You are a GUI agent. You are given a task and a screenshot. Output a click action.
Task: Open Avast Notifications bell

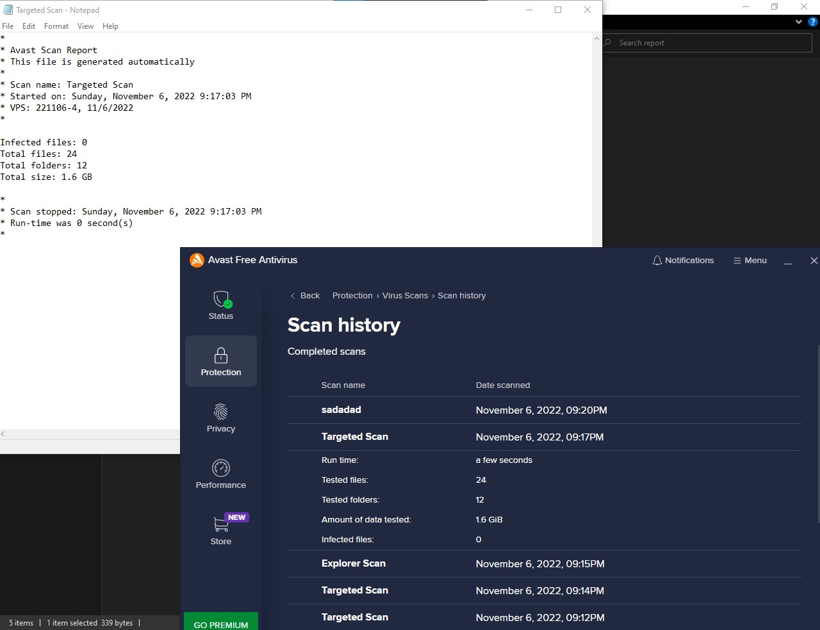[683, 261]
